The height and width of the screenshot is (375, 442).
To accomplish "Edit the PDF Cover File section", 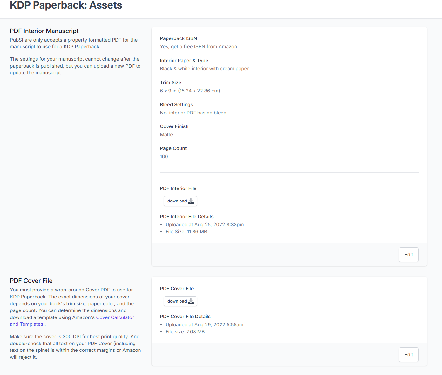I will [408, 355].
